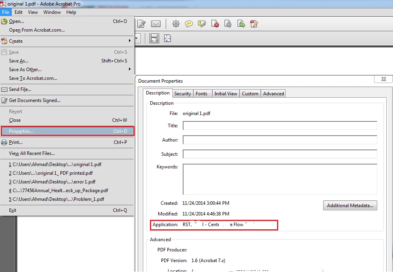
Task: Open the File menu
Action: click(x=6, y=12)
